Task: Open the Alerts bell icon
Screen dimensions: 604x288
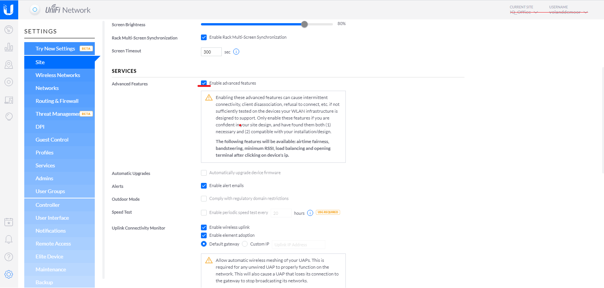Action: click(x=9, y=239)
